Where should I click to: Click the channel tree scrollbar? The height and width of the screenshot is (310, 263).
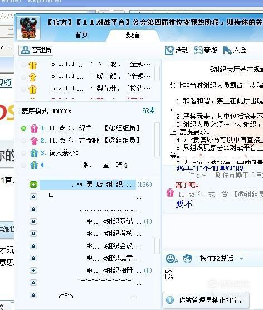(157, 245)
